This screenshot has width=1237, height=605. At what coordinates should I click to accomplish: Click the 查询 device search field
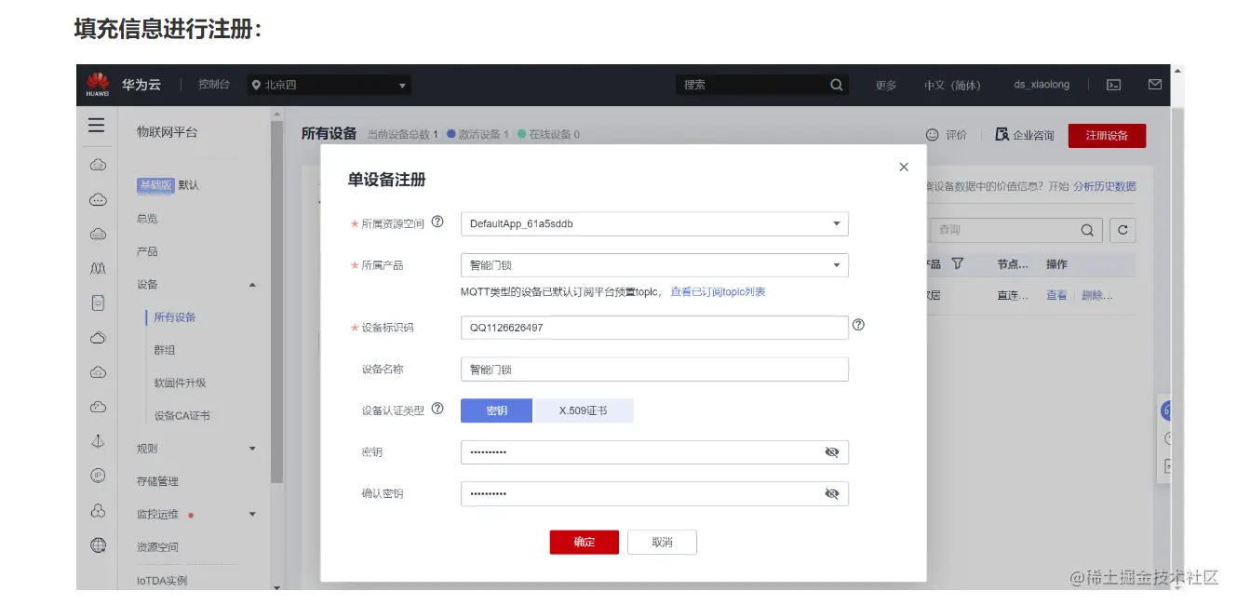1016,230
